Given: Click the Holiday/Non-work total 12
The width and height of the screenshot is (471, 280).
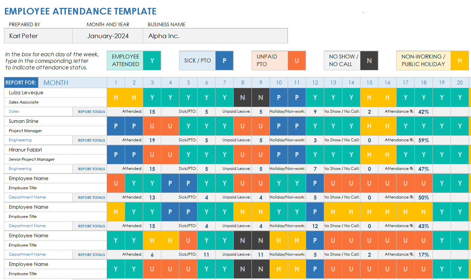Looking at the screenshot, I should pyautogui.click(x=315, y=226).
